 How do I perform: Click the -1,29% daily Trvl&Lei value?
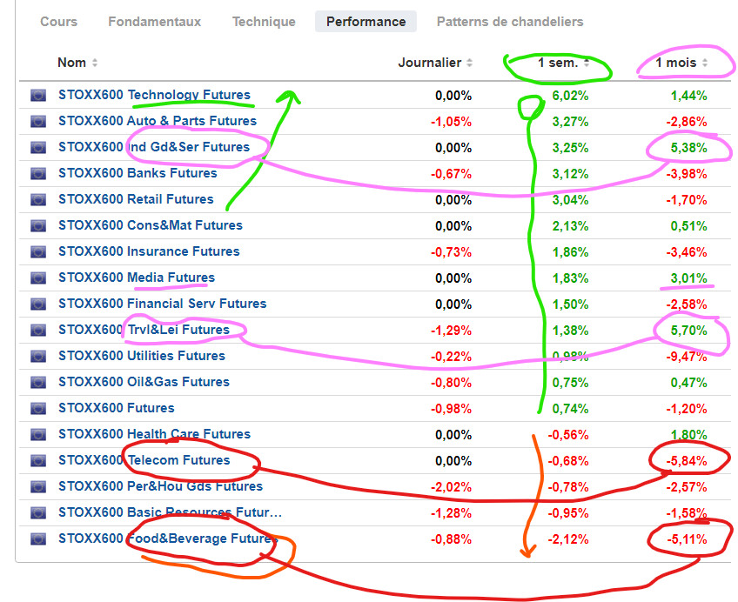[x=452, y=331]
